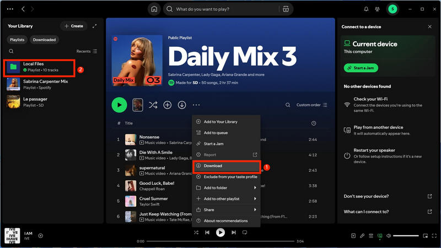
Task: Enter full screen with corner-arrows icon
Action: tap(434, 236)
